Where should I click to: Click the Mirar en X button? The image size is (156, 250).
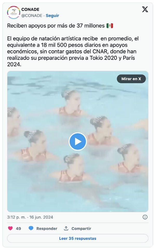pyautogui.click(x=131, y=79)
